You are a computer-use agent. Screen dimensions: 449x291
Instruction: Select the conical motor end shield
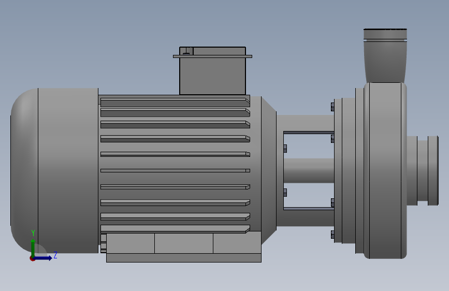click(269, 171)
